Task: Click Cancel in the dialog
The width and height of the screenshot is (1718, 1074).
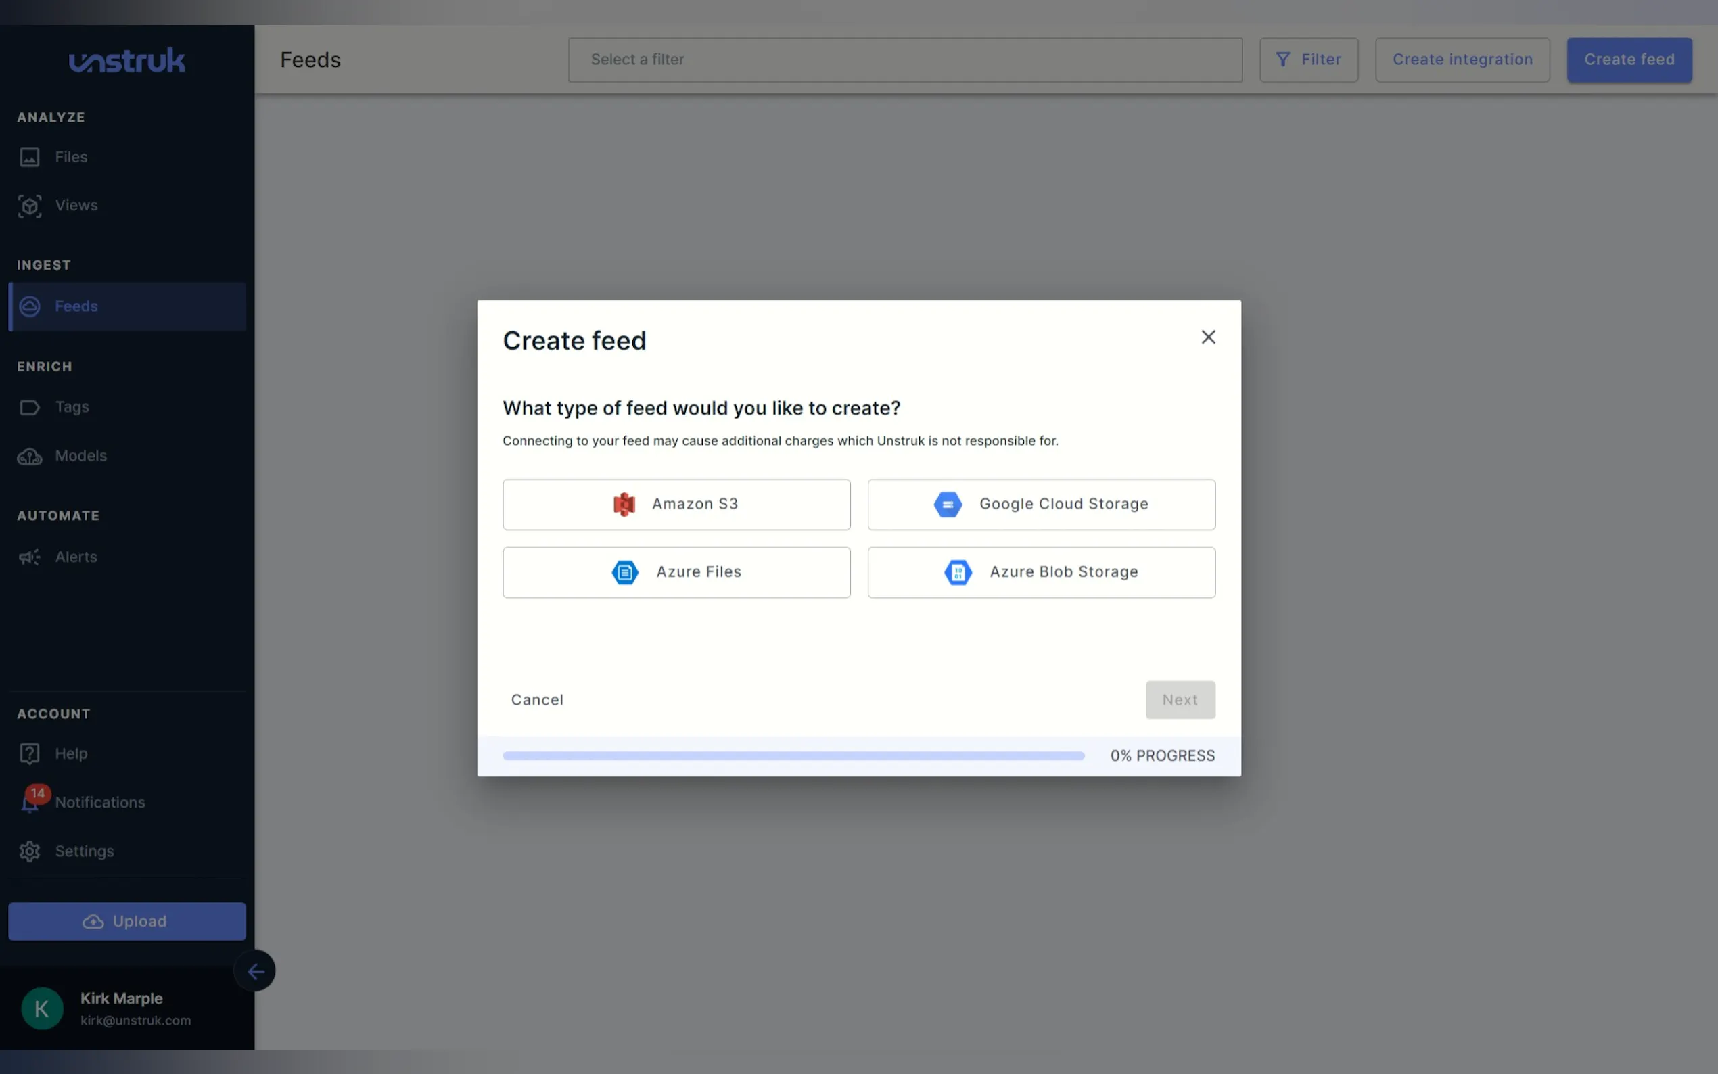Action: 537,700
